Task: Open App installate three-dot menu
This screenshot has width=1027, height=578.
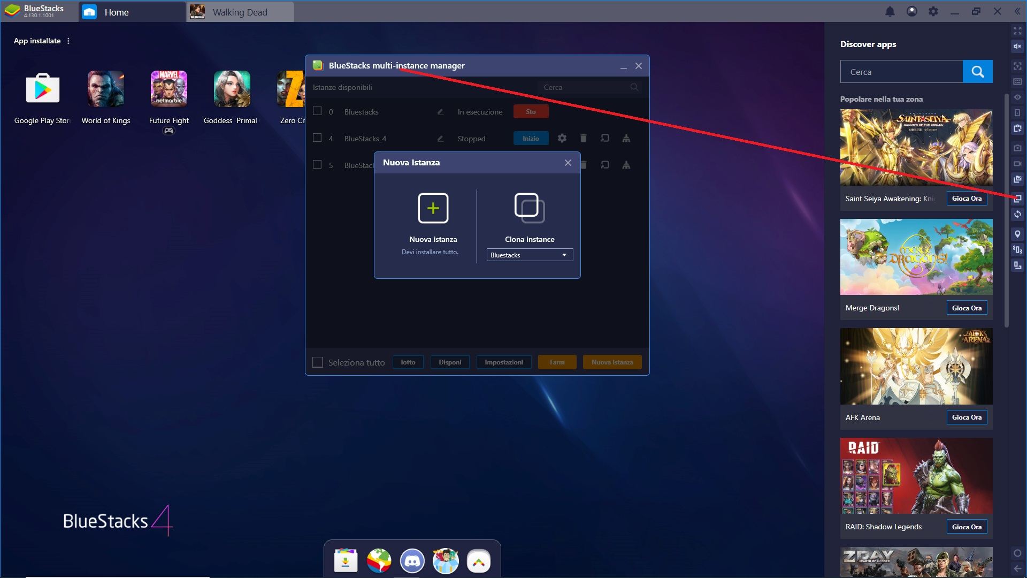Action: point(68,41)
